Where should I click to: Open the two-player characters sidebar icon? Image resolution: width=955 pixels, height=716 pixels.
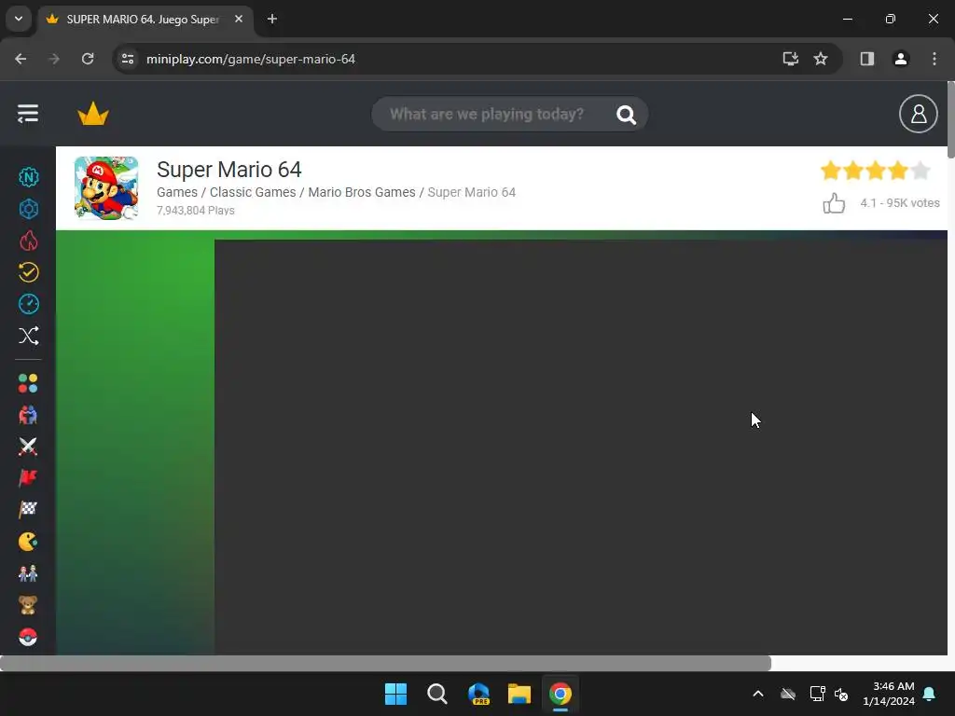click(x=28, y=573)
